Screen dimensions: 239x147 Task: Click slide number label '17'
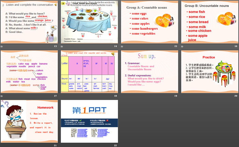click(55, 96)
